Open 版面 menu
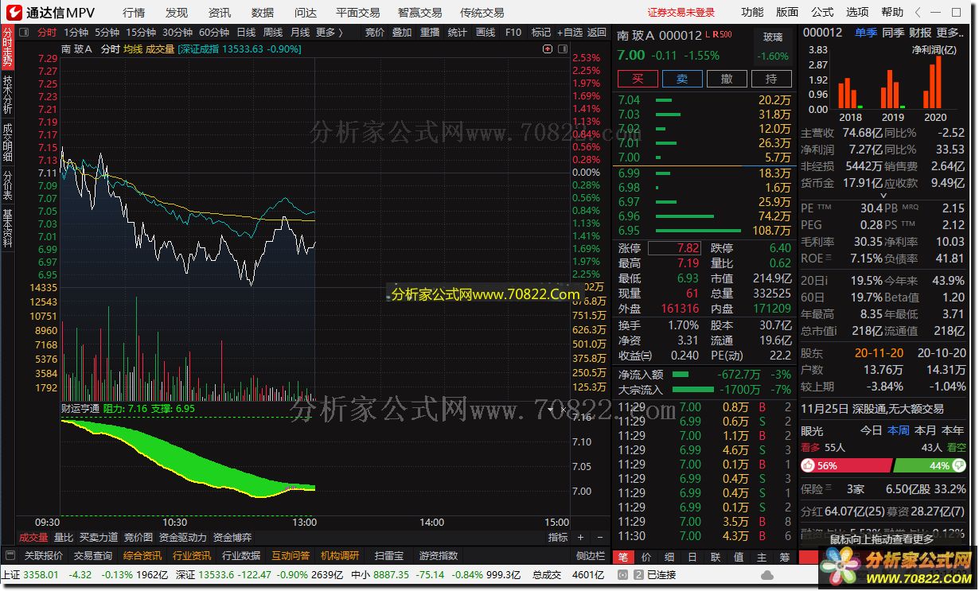This screenshot has width=979, height=591. pyautogui.click(x=787, y=13)
